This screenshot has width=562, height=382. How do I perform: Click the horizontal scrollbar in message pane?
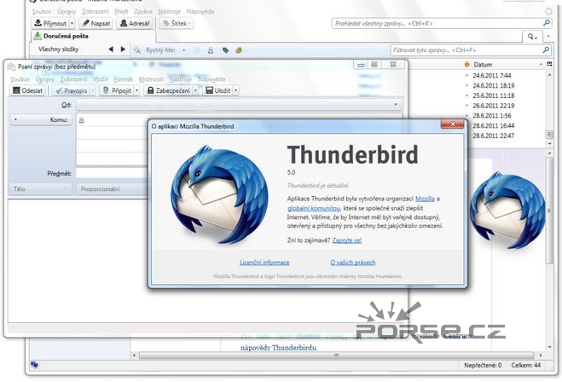pos(336,356)
